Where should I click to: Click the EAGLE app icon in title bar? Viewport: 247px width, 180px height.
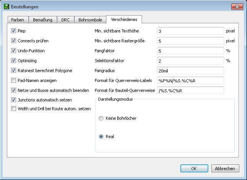pyautogui.click(x=7, y=7)
